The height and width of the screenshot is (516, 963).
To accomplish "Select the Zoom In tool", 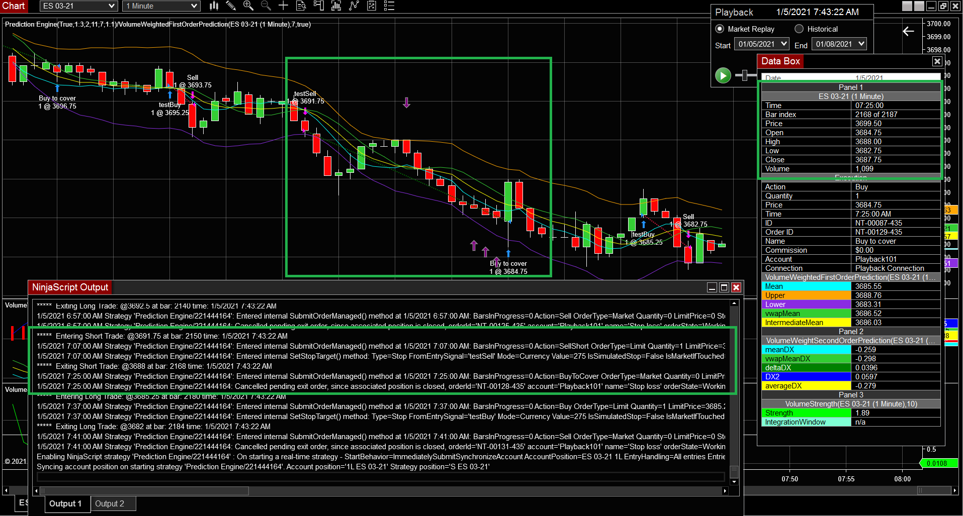I will tap(248, 6).
